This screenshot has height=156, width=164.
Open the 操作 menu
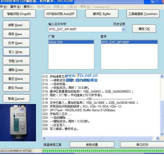[29, 7]
